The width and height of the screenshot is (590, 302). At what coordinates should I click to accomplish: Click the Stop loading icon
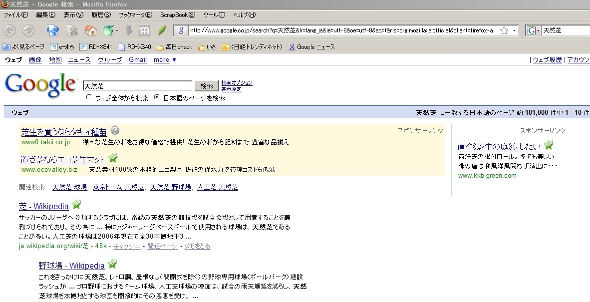coord(72,30)
